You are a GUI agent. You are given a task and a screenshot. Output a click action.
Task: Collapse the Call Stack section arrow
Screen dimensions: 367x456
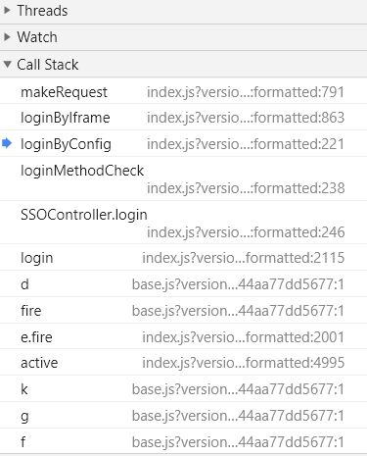(x=7, y=64)
